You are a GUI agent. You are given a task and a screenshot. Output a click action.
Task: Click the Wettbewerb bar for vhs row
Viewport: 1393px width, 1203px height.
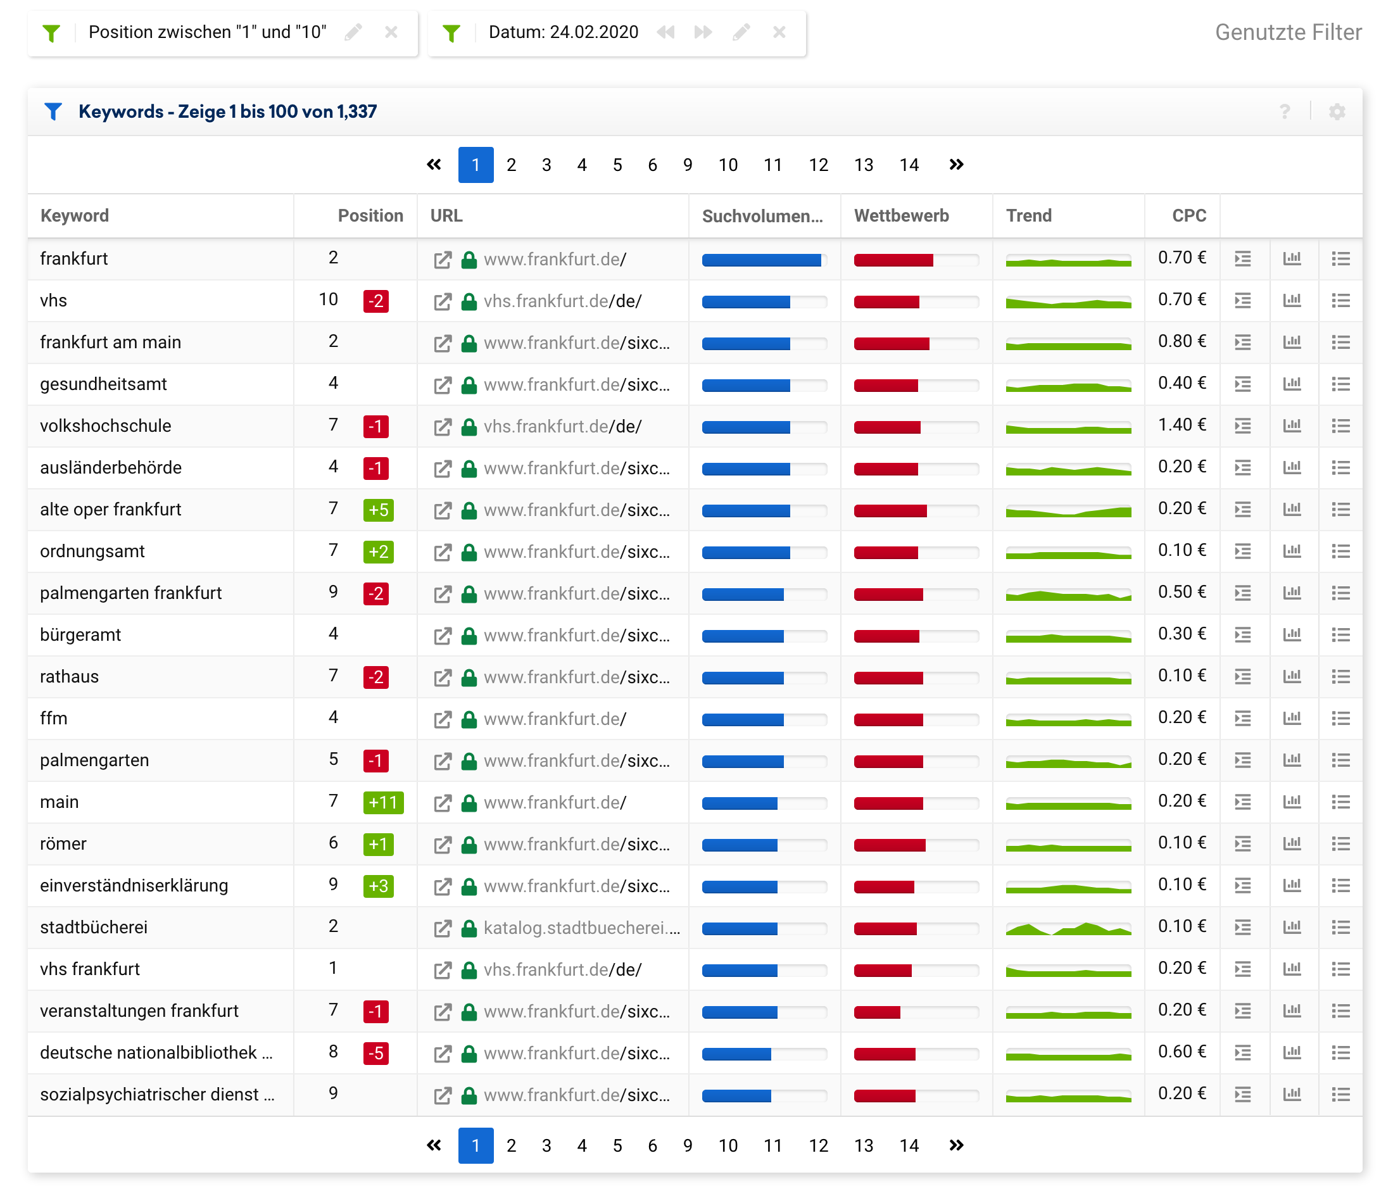916,302
